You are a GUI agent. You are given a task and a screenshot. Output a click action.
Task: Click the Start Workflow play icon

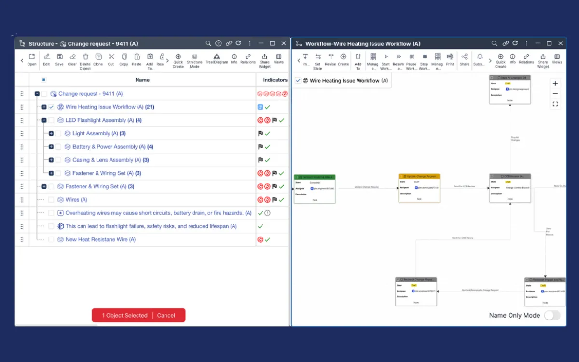point(386,57)
